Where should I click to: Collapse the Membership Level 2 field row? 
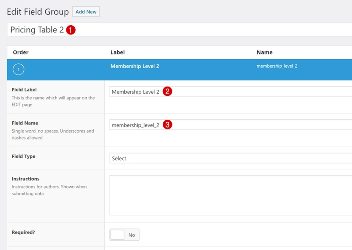(x=134, y=66)
